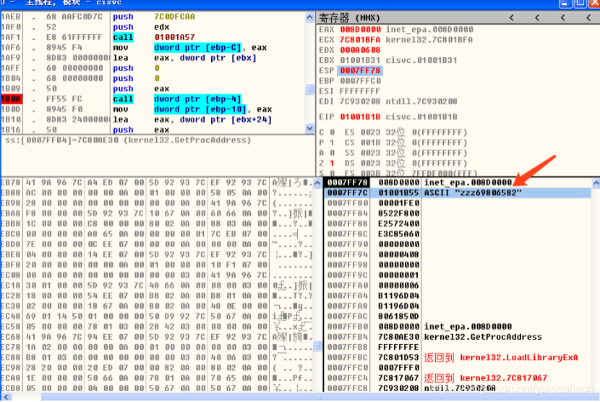Select stack row 0007FFB8 value FFFFFFFE
This screenshot has width=600, height=402.
[458, 347]
